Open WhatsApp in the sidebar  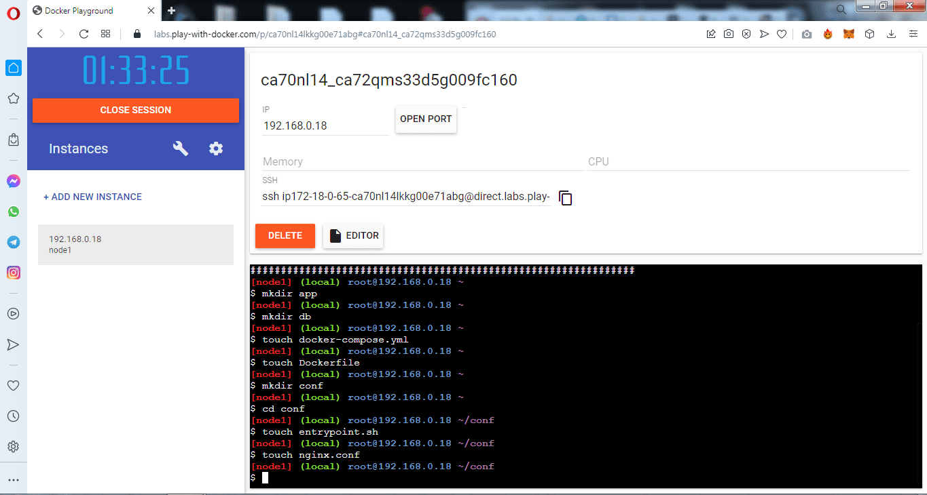pyautogui.click(x=14, y=212)
